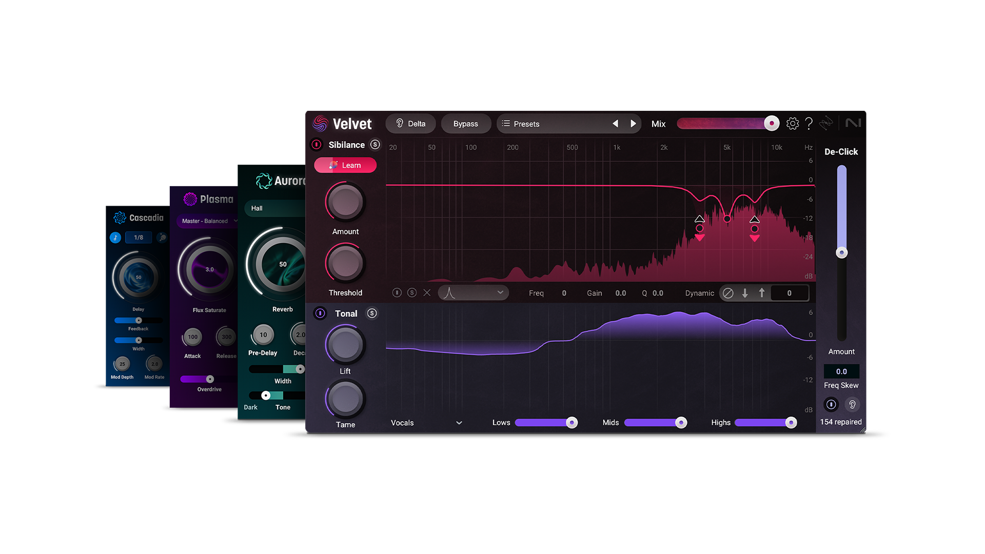Adjust the Cascadia Feedback slider
This screenshot has height=554, width=985.
(x=138, y=321)
